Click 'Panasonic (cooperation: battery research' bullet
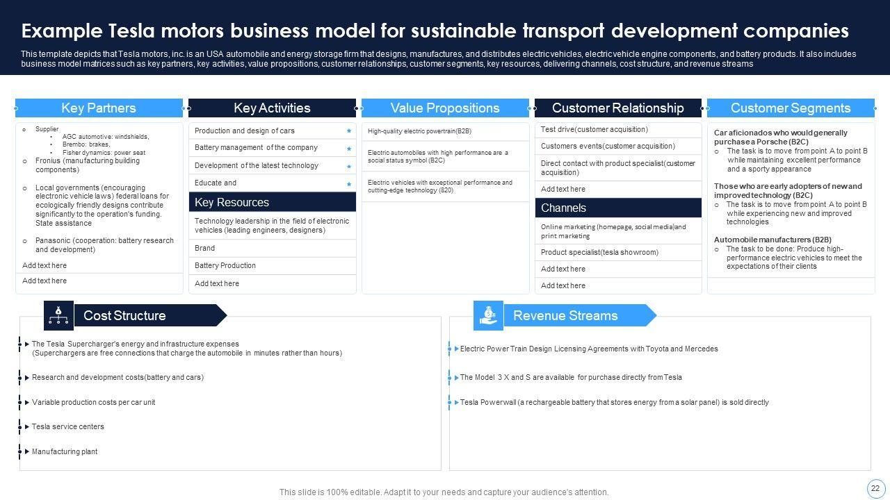 [x=105, y=245]
